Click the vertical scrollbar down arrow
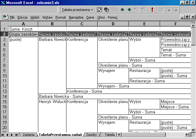 (x=193, y=129)
